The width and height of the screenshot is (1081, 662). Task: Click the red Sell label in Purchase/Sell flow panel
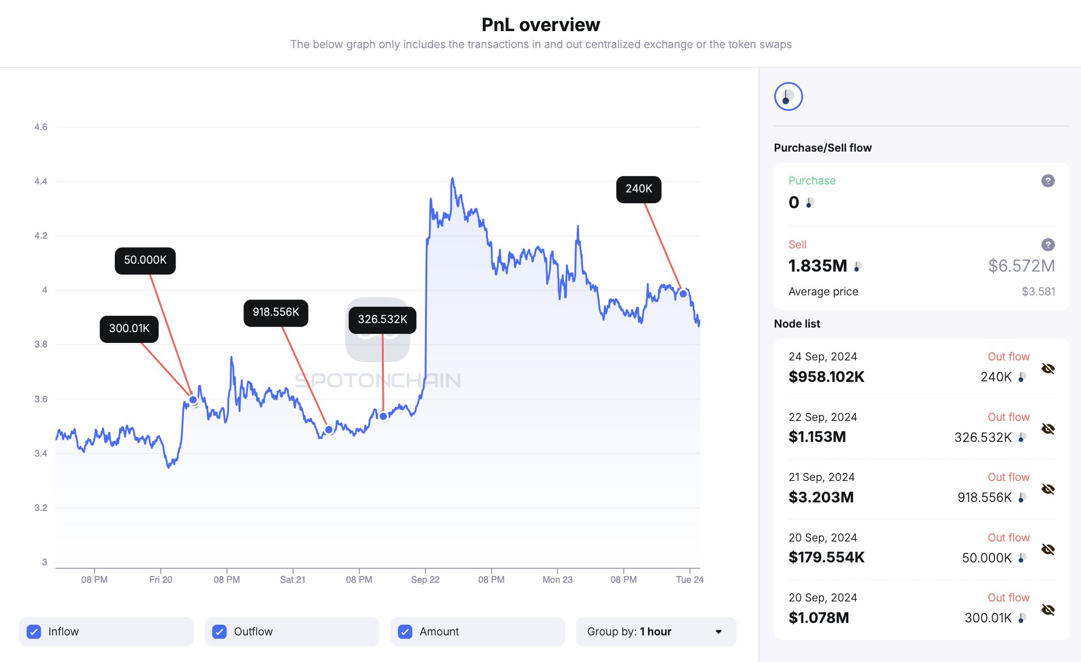tap(797, 244)
